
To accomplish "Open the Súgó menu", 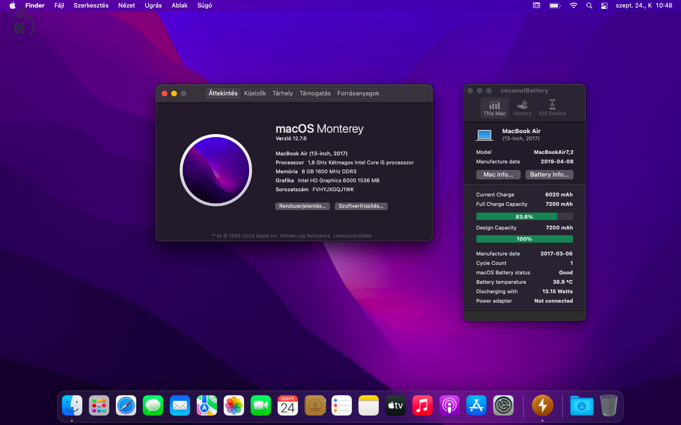I will [204, 6].
